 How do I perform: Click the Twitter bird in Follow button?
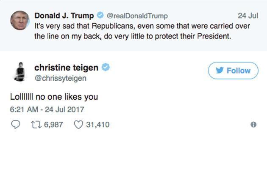[220, 71]
